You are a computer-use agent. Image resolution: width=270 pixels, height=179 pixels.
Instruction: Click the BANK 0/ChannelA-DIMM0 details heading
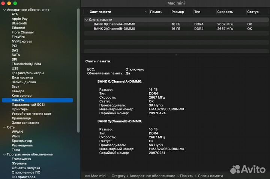[120, 81]
